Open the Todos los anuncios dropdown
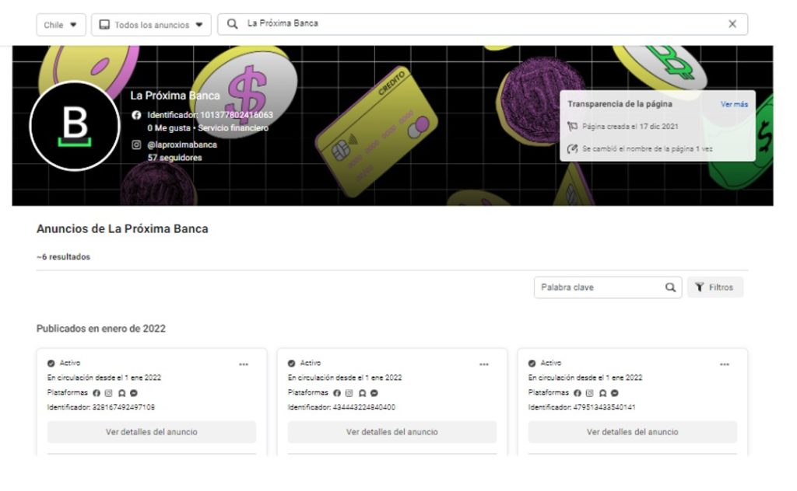797x491 pixels. 151,25
